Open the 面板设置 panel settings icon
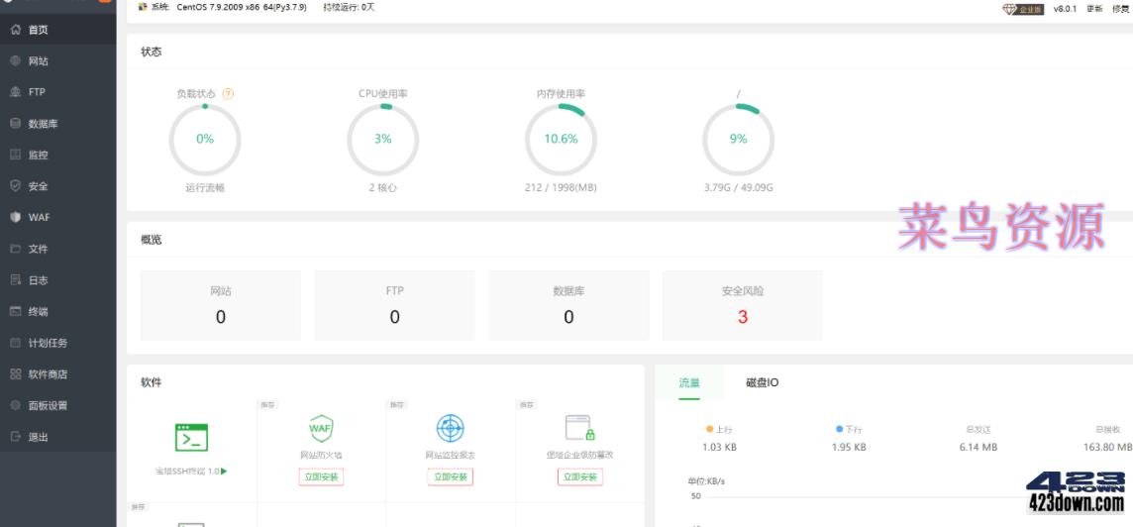Screen dimensions: 1133x527 click(16, 405)
